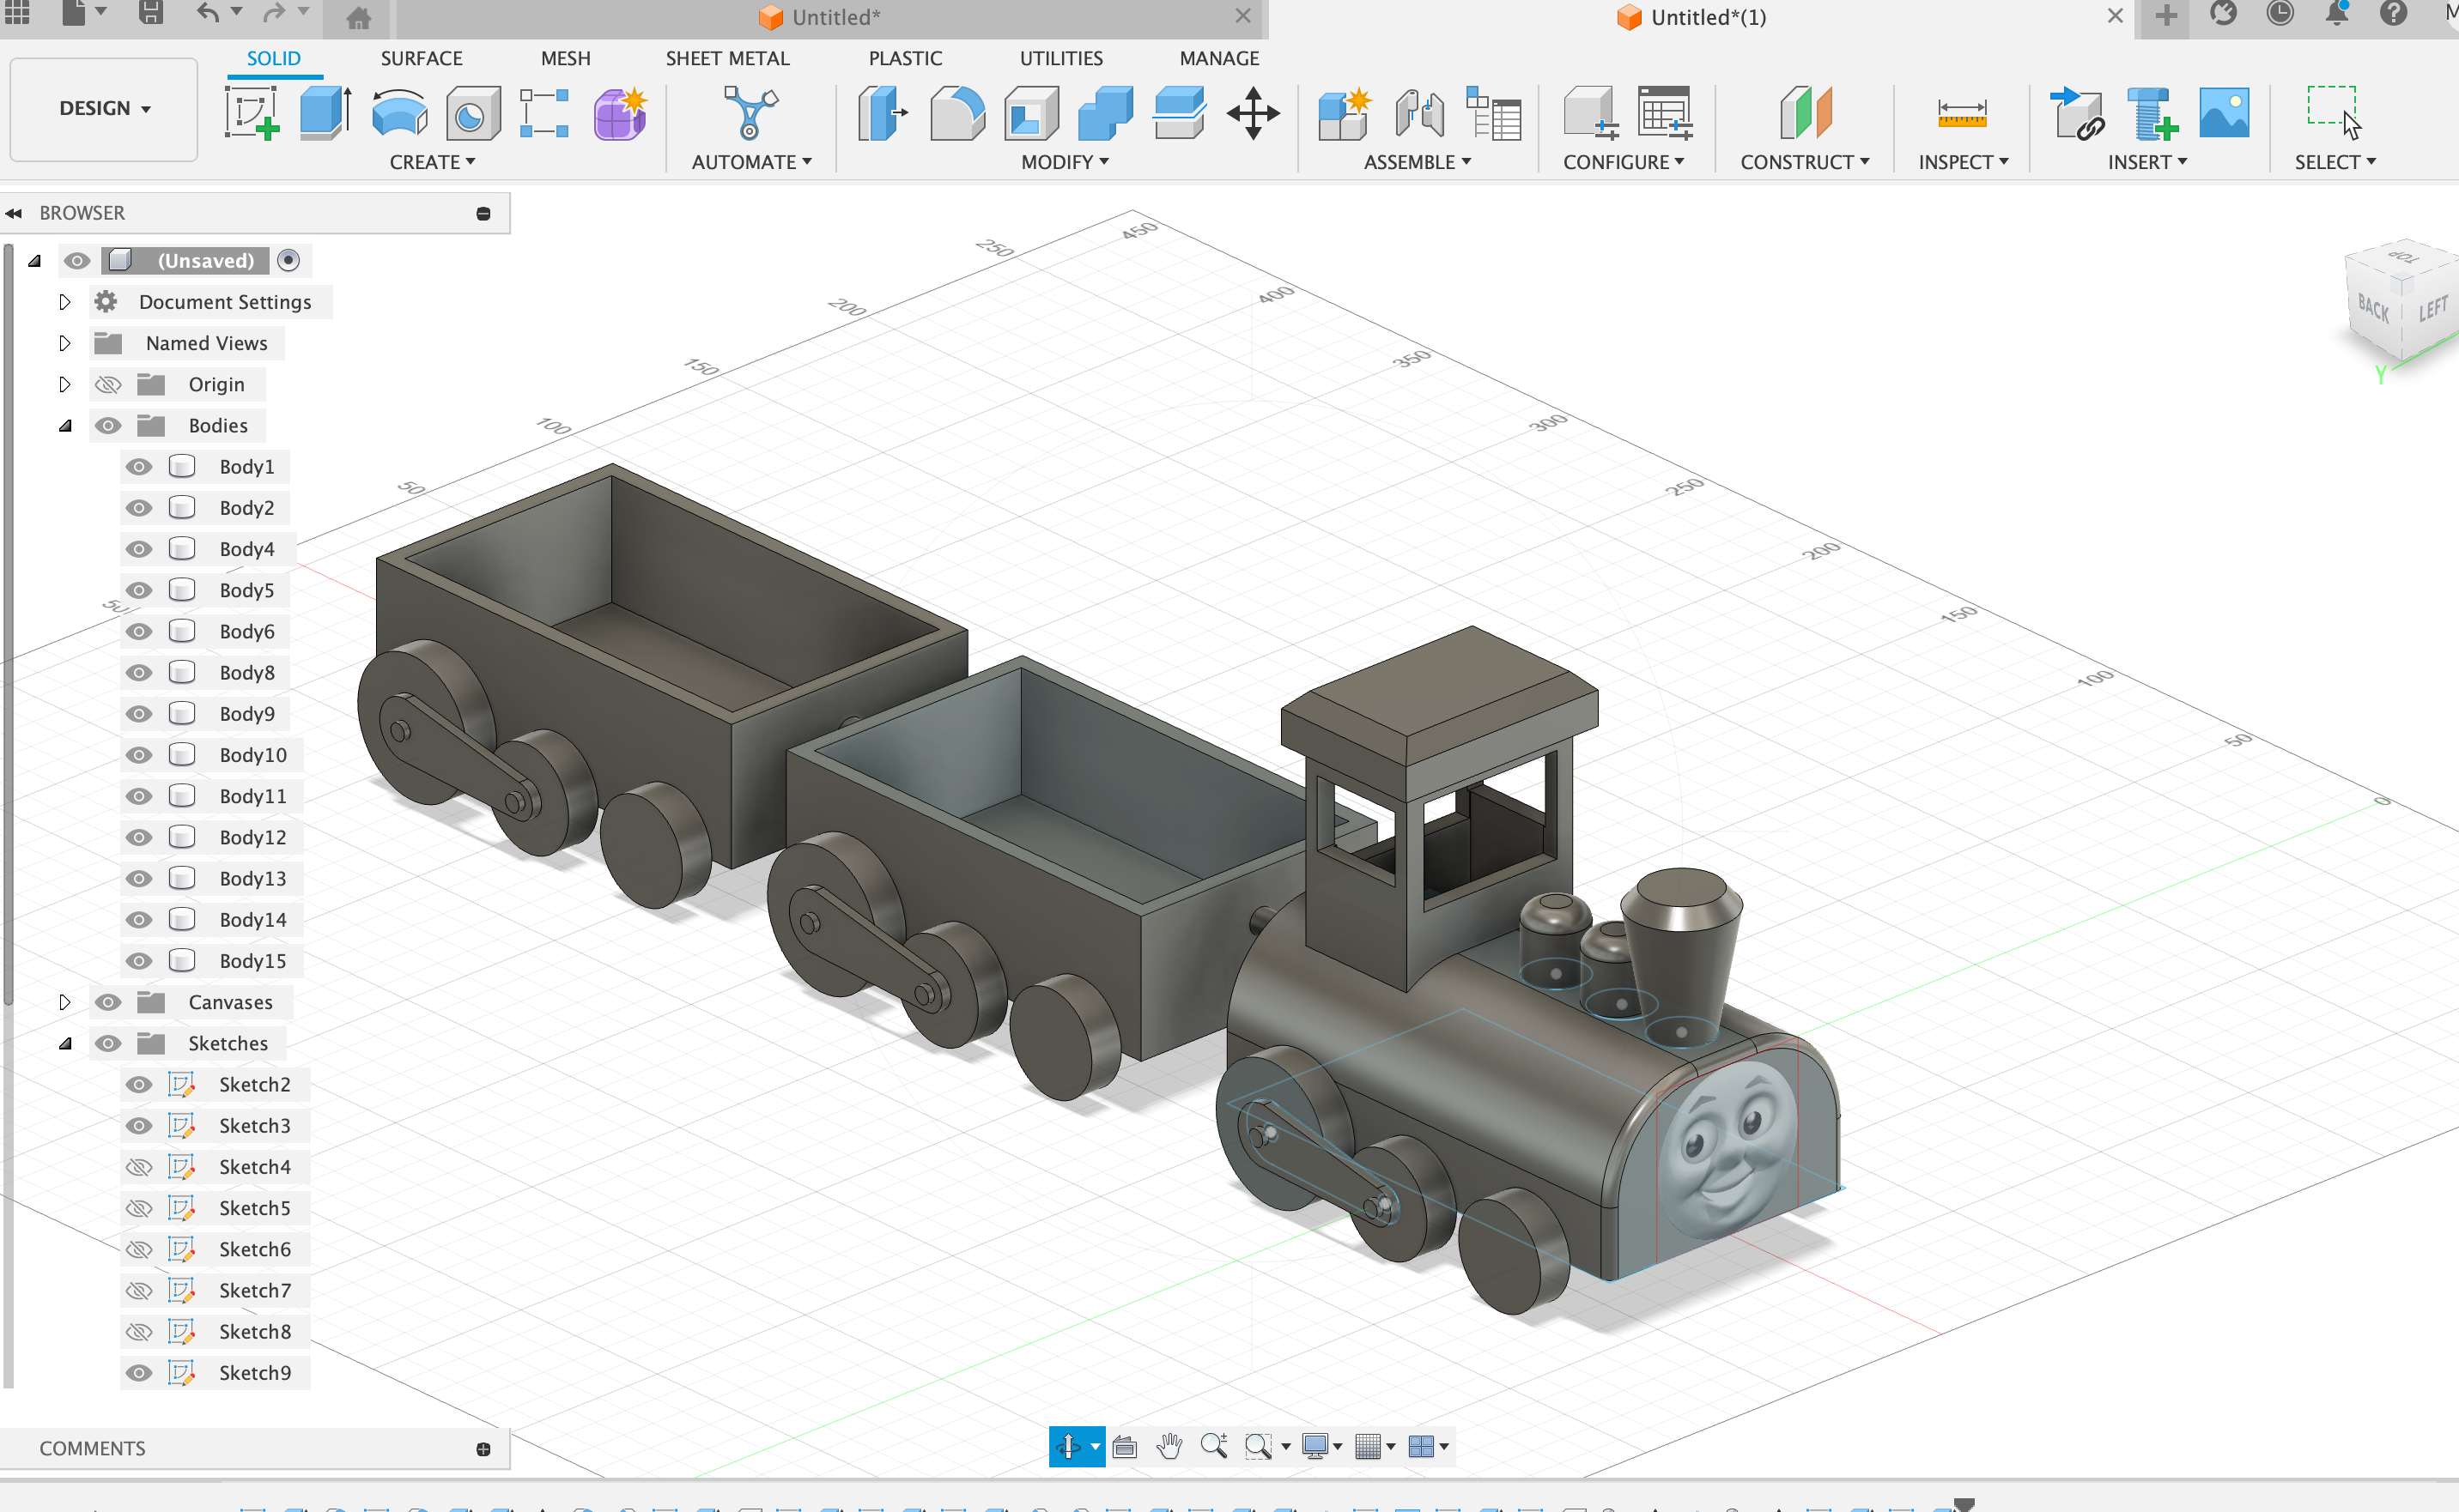Click the Look At icon in navigation bar

(x=1125, y=1446)
